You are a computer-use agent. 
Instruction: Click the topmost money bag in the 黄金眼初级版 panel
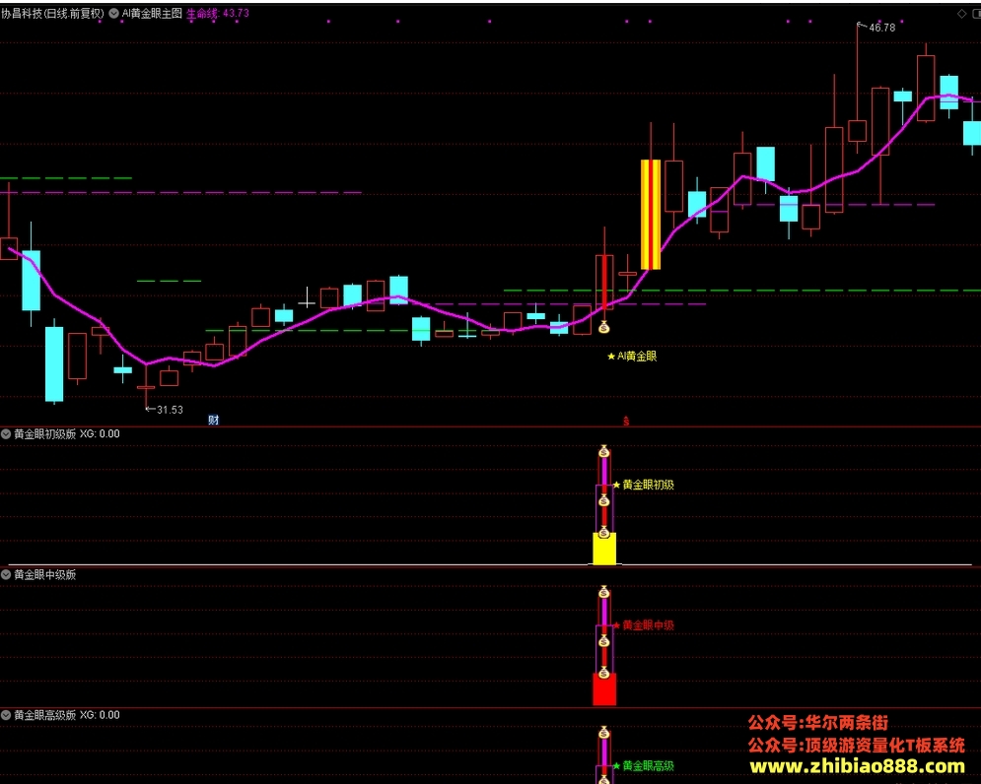coord(603,451)
